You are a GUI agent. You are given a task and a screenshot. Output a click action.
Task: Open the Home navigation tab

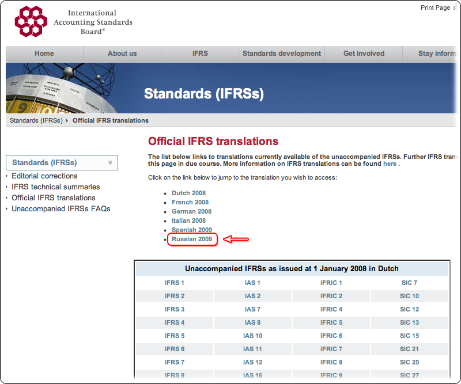pos(44,54)
